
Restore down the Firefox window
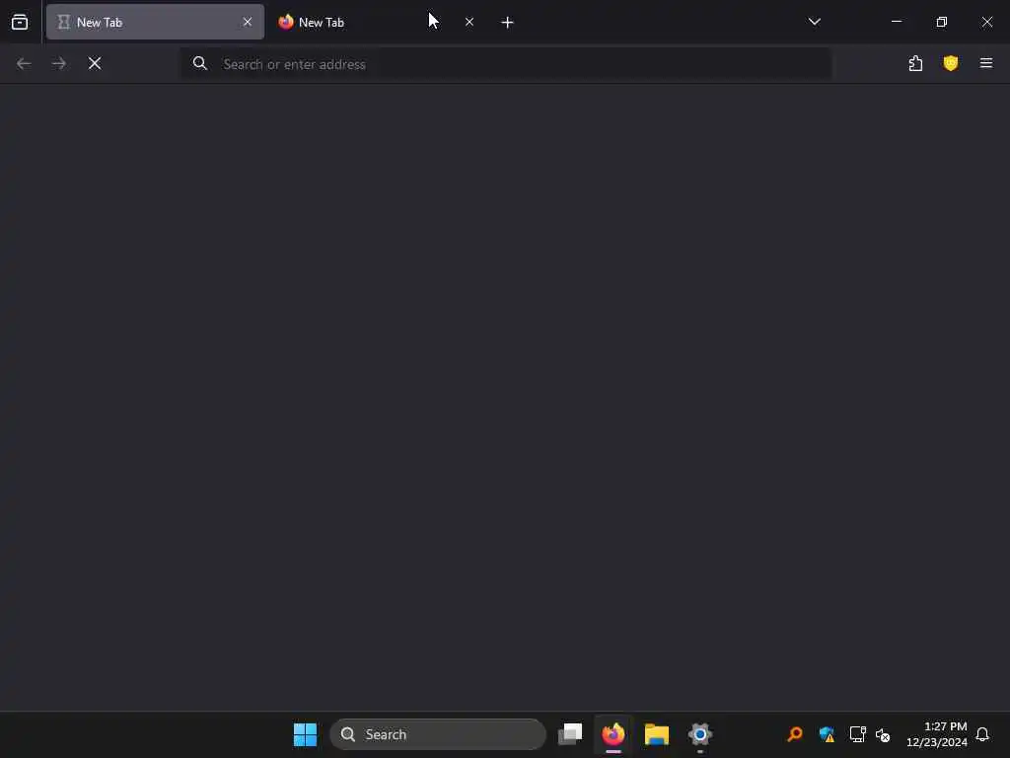[942, 22]
